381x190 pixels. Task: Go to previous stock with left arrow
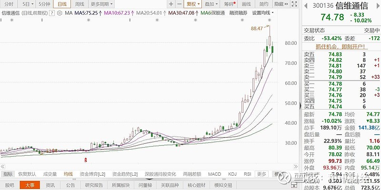point(306,6)
